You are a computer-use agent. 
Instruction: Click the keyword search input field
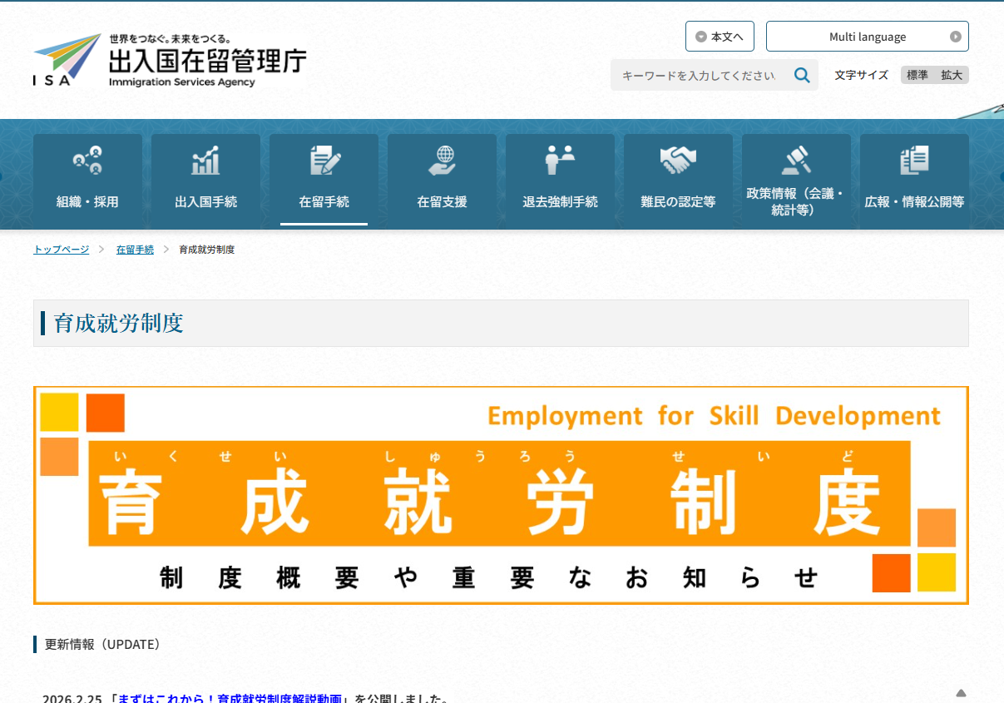tap(699, 76)
